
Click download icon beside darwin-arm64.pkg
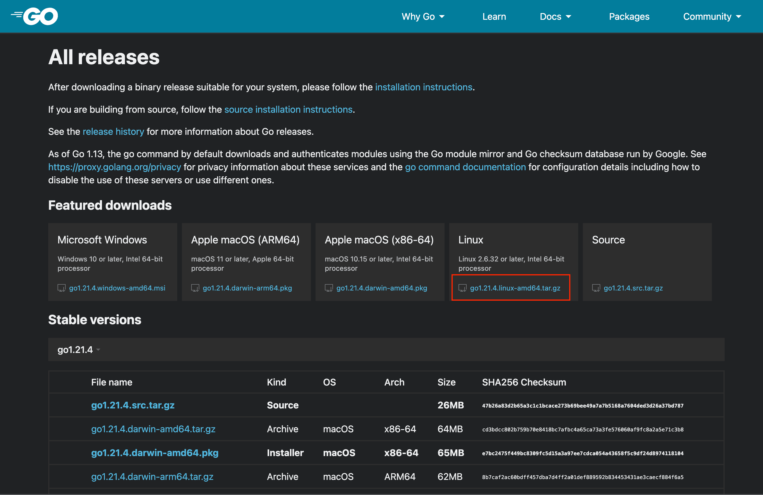coord(195,288)
